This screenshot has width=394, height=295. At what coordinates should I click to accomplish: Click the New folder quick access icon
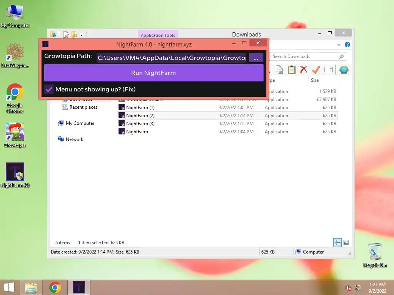pyautogui.click(x=74, y=34)
